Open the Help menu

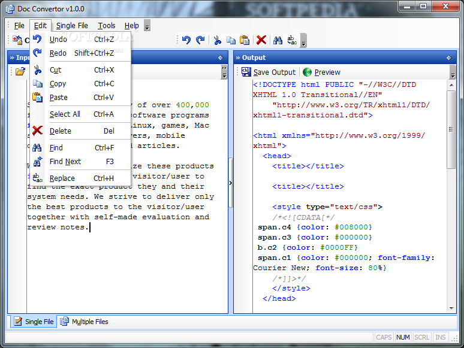[x=131, y=26]
